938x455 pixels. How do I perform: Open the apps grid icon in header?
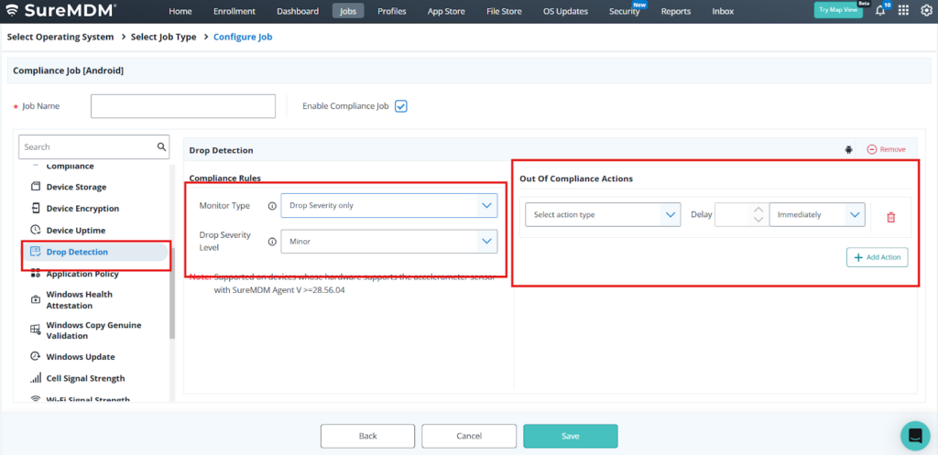point(903,11)
